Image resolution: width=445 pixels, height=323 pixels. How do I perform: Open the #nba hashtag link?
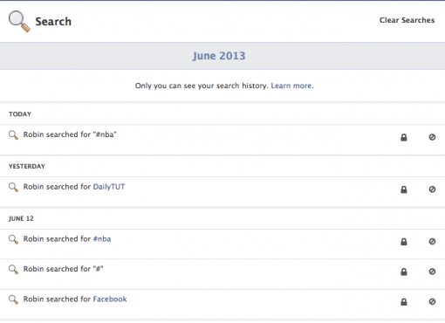click(x=102, y=239)
